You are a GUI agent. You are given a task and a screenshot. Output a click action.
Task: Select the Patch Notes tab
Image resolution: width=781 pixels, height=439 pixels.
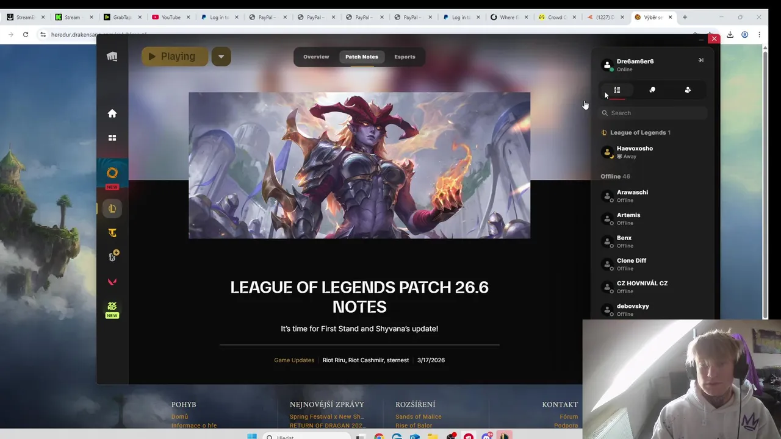click(x=361, y=57)
